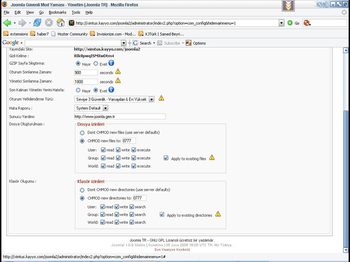
Task: Open the Edit menu
Action: pyautogui.click(x=17, y=13)
